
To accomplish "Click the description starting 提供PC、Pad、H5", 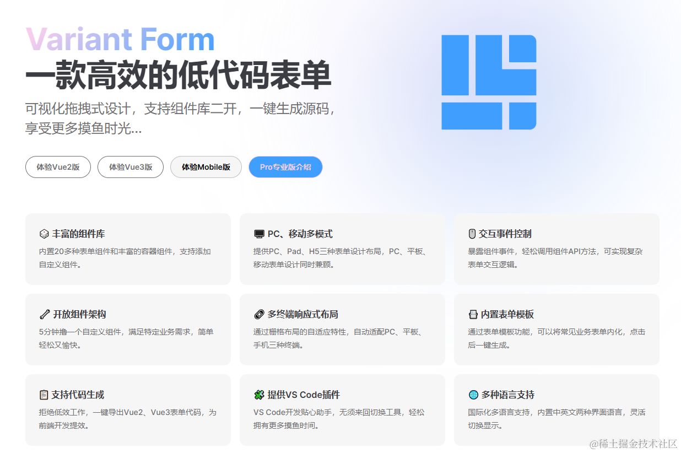I will [340, 258].
